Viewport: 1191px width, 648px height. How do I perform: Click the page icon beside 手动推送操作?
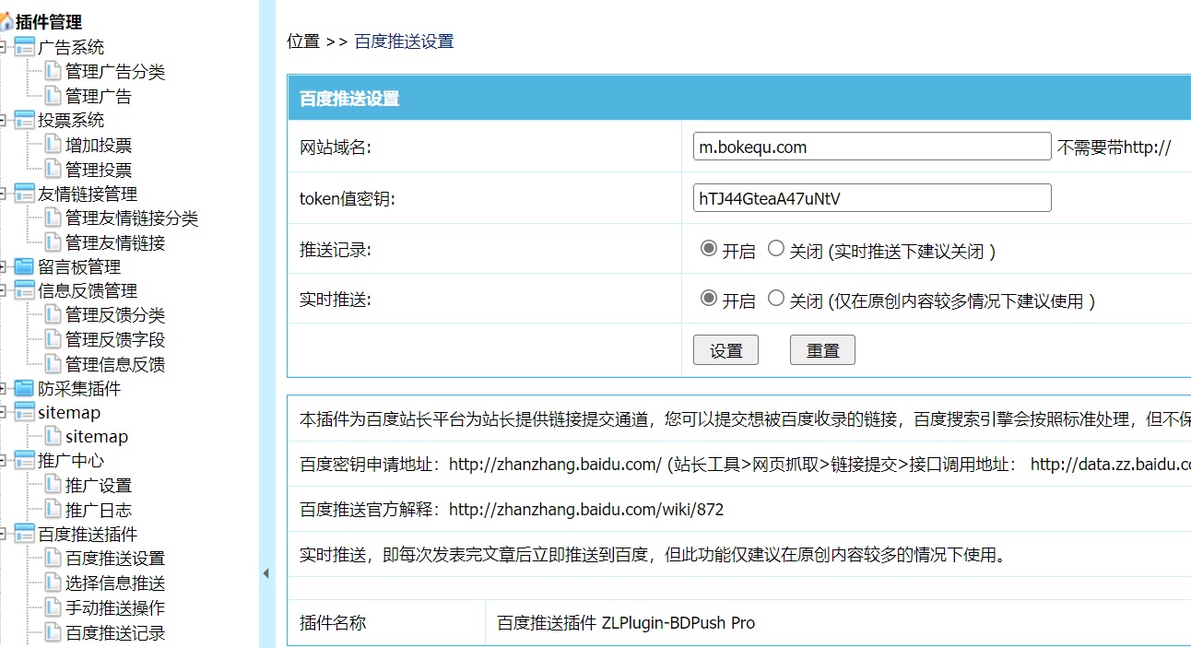[53, 608]
